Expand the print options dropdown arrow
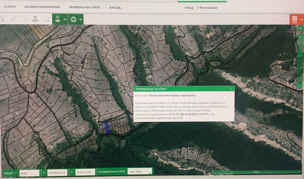Image resolution: width=304 pixels, height=179 pixels. [81, 19]
